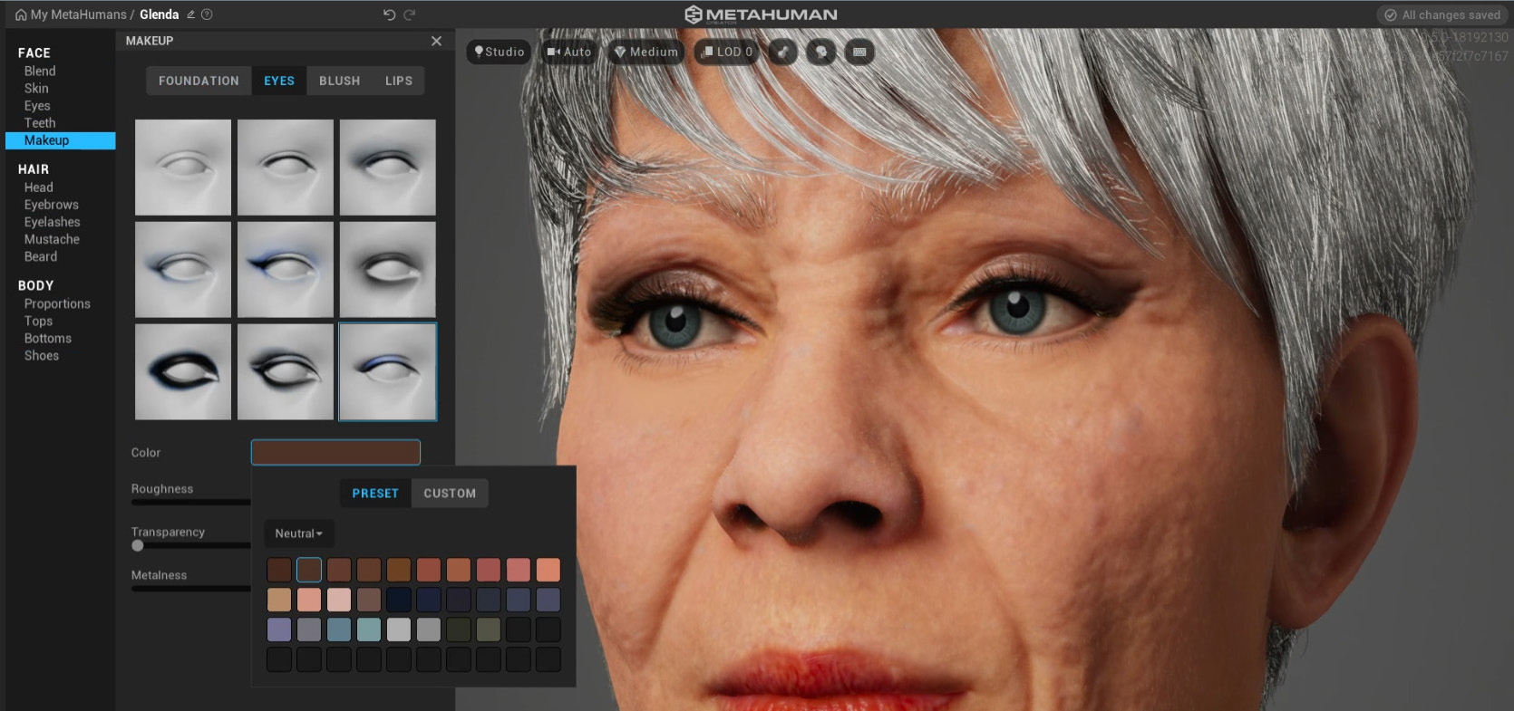This screenshot has width=1514, height=711.
Task: Open the help question-mark icon beside Glenda
Action: click(x=207, y=14)
